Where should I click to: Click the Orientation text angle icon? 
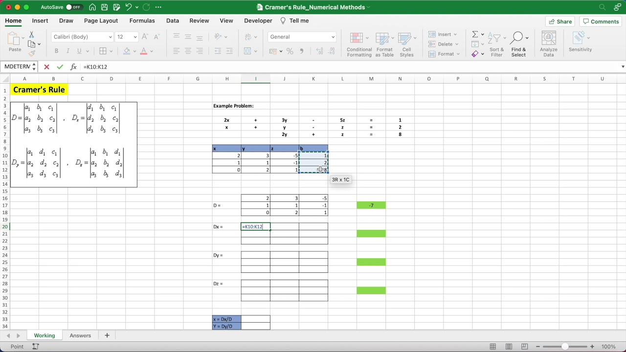click(x=218, y=37)
